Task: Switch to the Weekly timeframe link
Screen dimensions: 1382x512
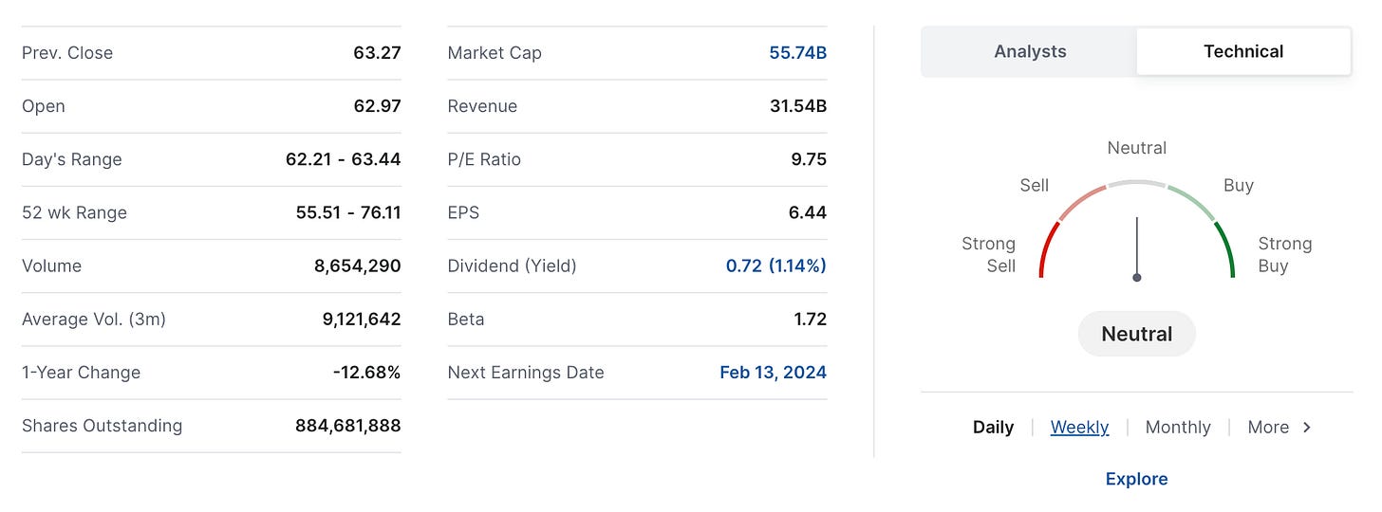Action: pyautogui.click(x=1079, y=427)
